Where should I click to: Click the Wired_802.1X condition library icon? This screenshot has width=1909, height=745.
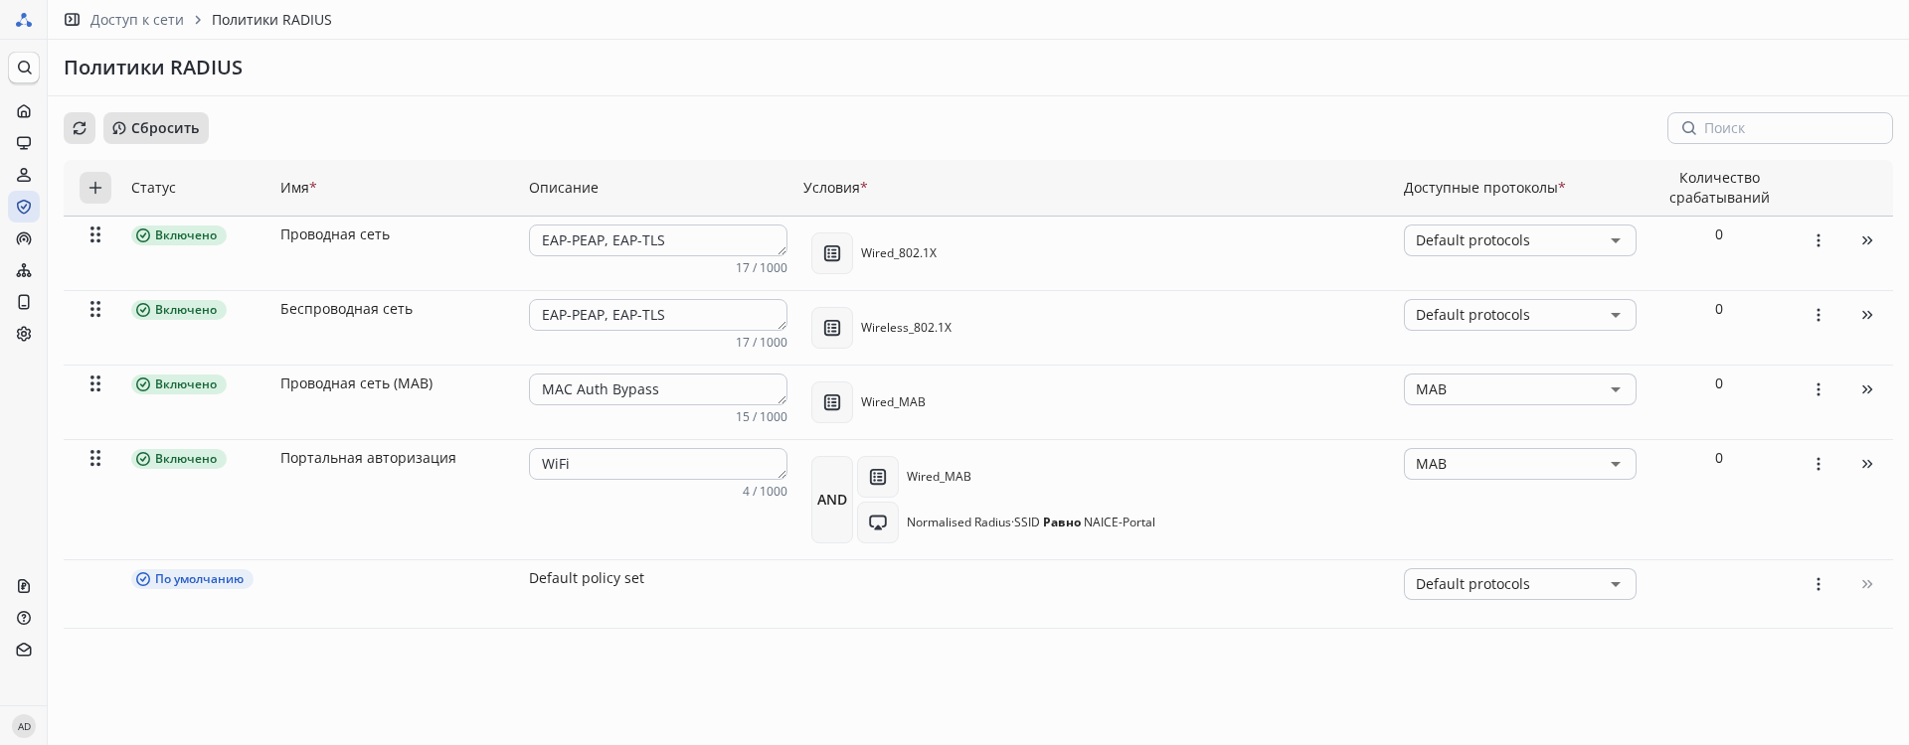pos(832,253)
